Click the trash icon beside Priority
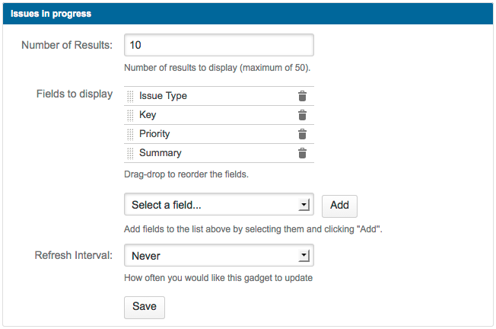 click(302, 134)
